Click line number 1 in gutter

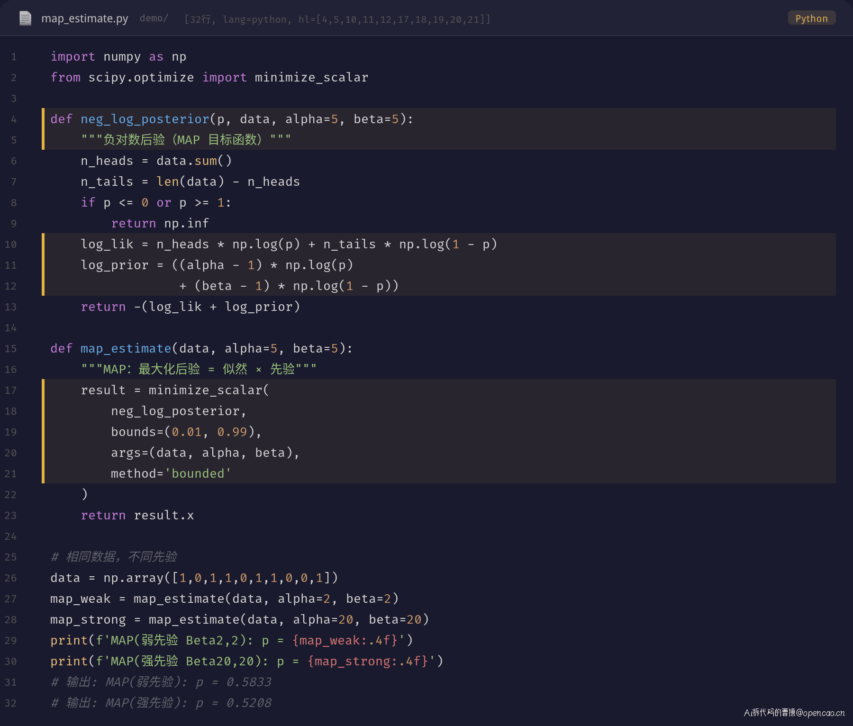[x=14, y=57]
